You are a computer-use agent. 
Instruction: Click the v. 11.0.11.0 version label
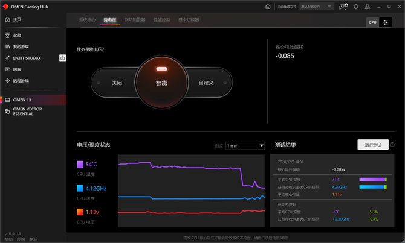(x=13, y=233)
